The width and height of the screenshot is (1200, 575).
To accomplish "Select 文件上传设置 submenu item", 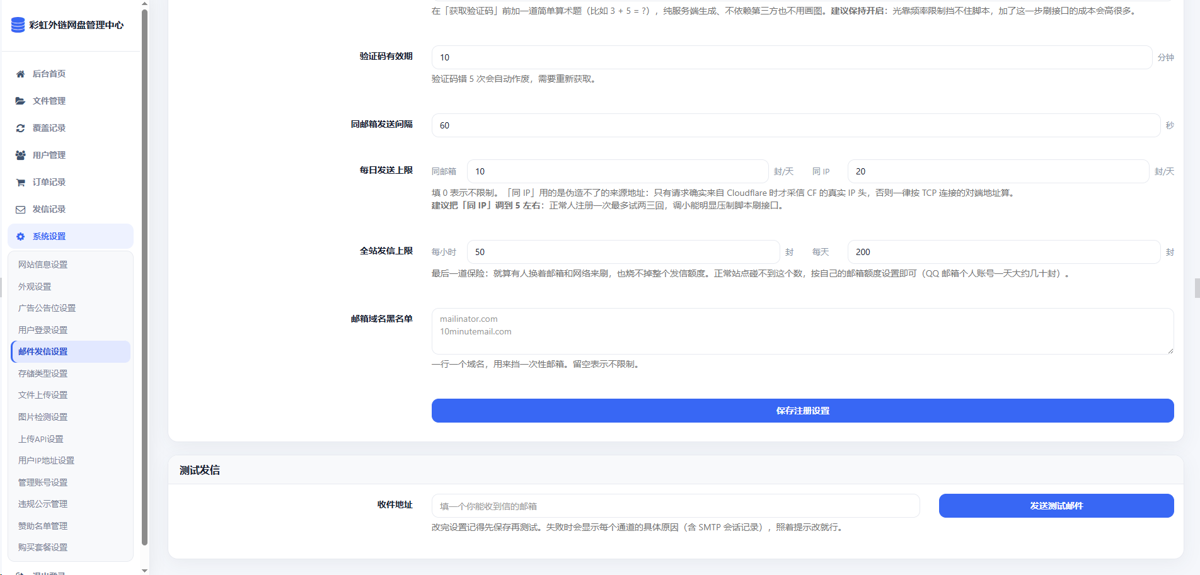I will (x=71, y=395).
